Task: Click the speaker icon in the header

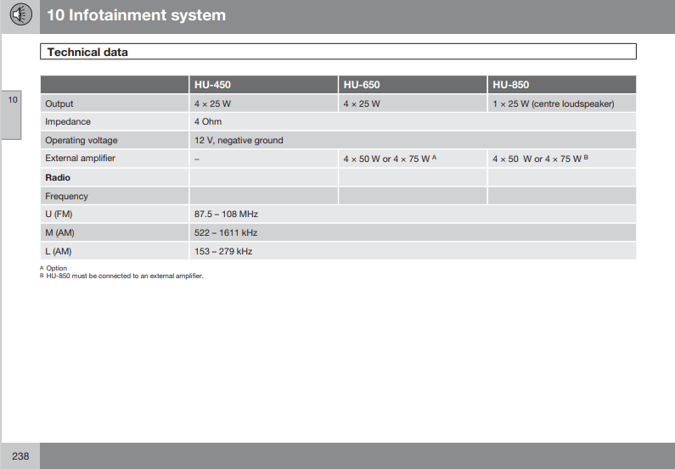Action: [x=20, y=14]
